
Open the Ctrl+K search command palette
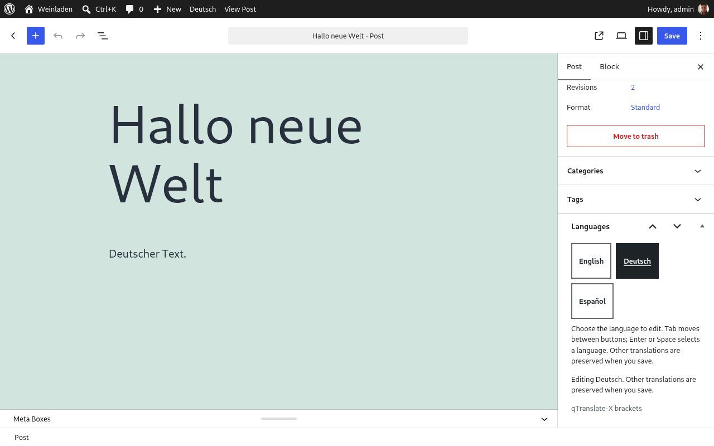(99, 9)
